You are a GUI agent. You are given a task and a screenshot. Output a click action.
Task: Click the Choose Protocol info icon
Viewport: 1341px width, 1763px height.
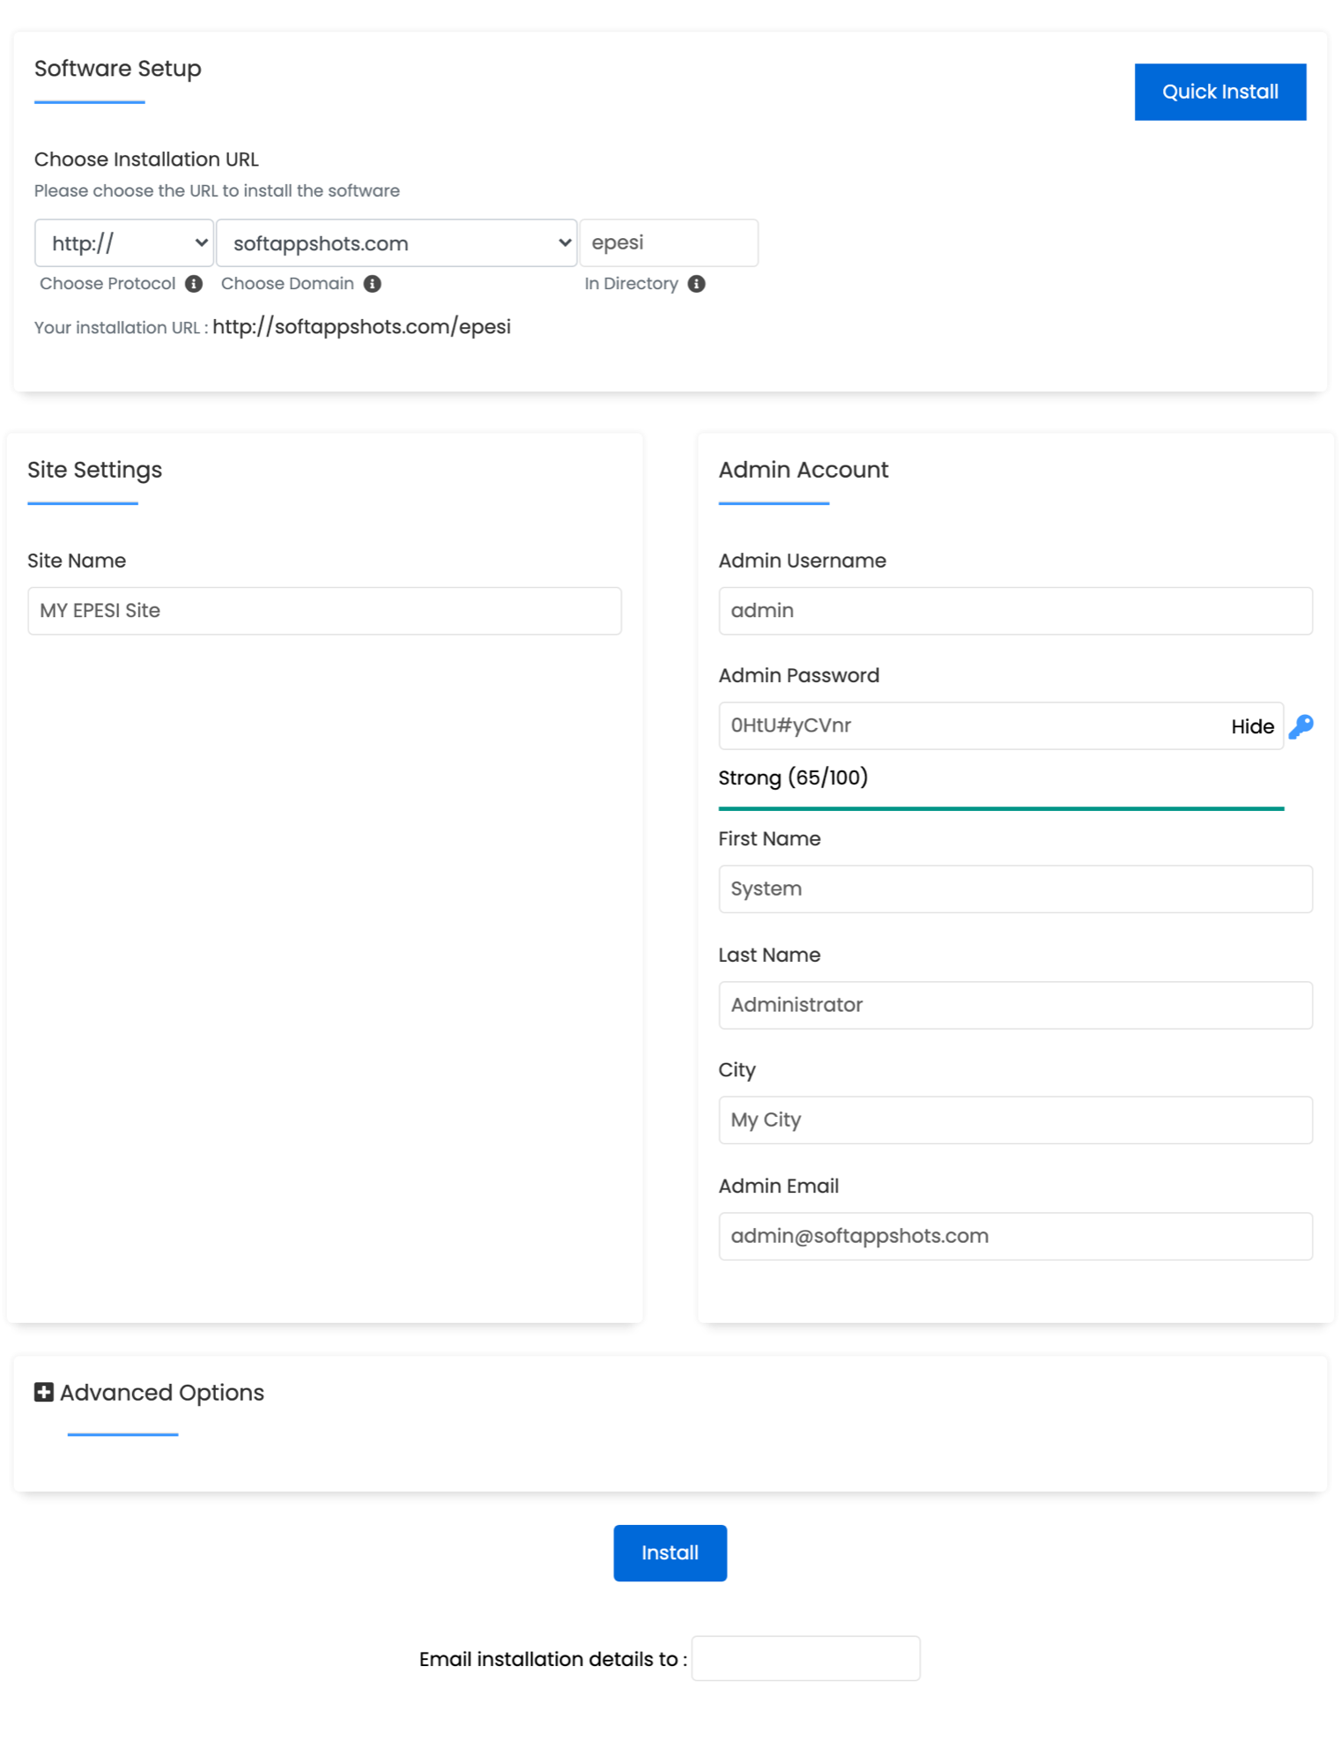tap(194, 284)
